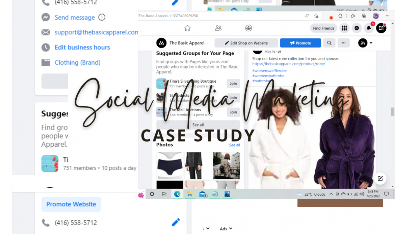Click the floating compose/edit icon
The image size is (395, 234).
click(x=380, y=179)
